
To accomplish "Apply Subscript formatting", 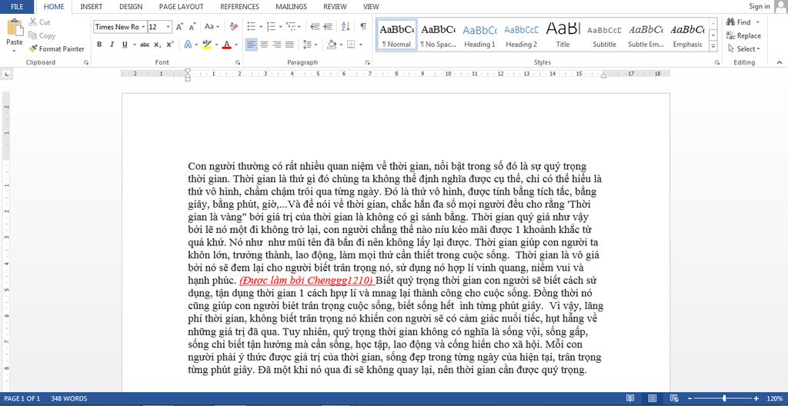I will (157, 45).
